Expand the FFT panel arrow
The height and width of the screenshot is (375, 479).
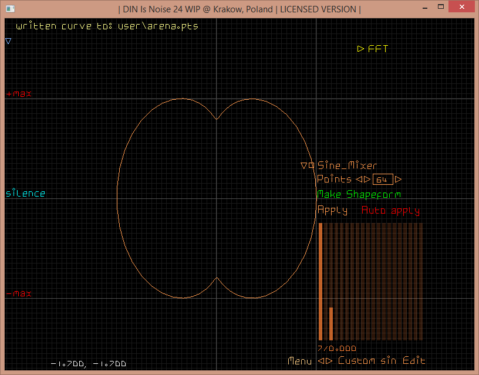[360, 49]
